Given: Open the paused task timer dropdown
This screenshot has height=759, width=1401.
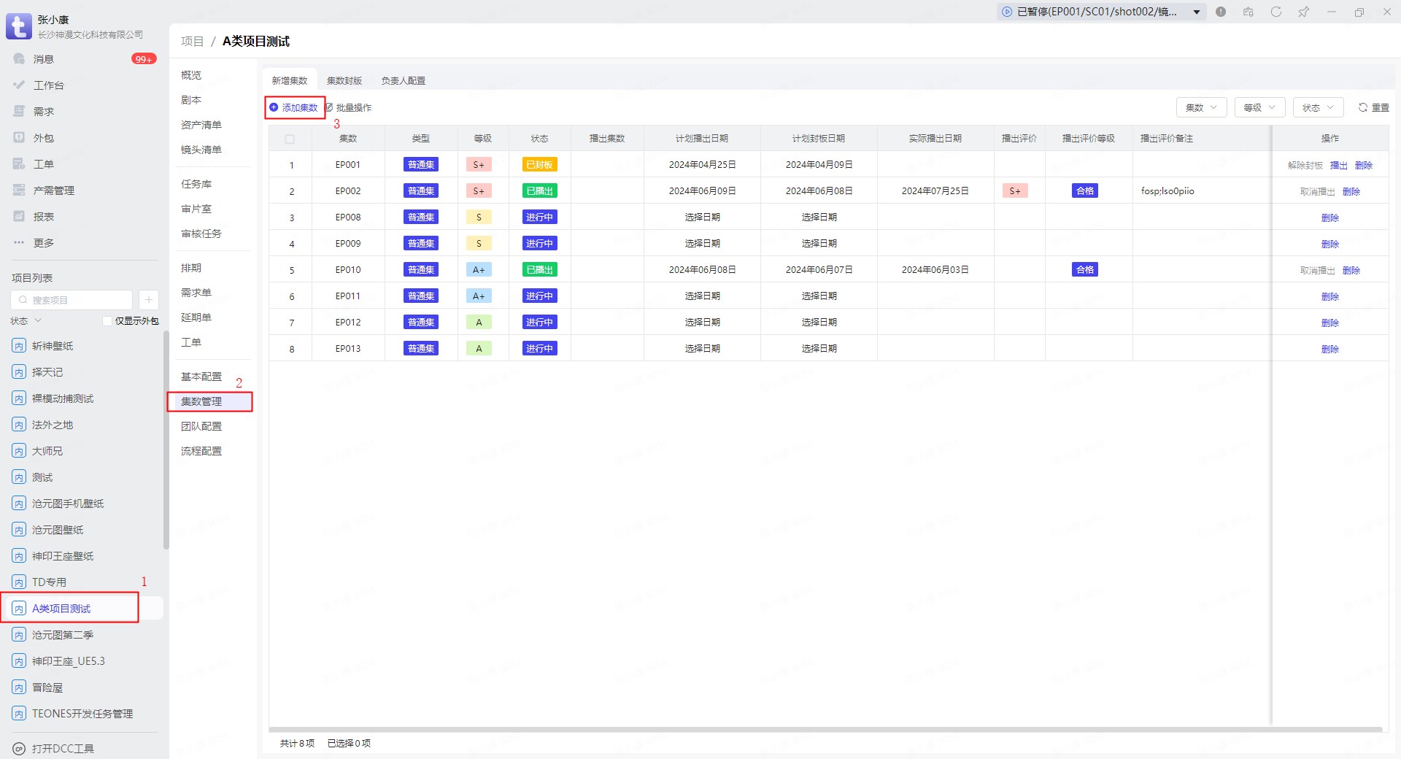Looking at the screenshot, I should click(x=1197, y=12).
